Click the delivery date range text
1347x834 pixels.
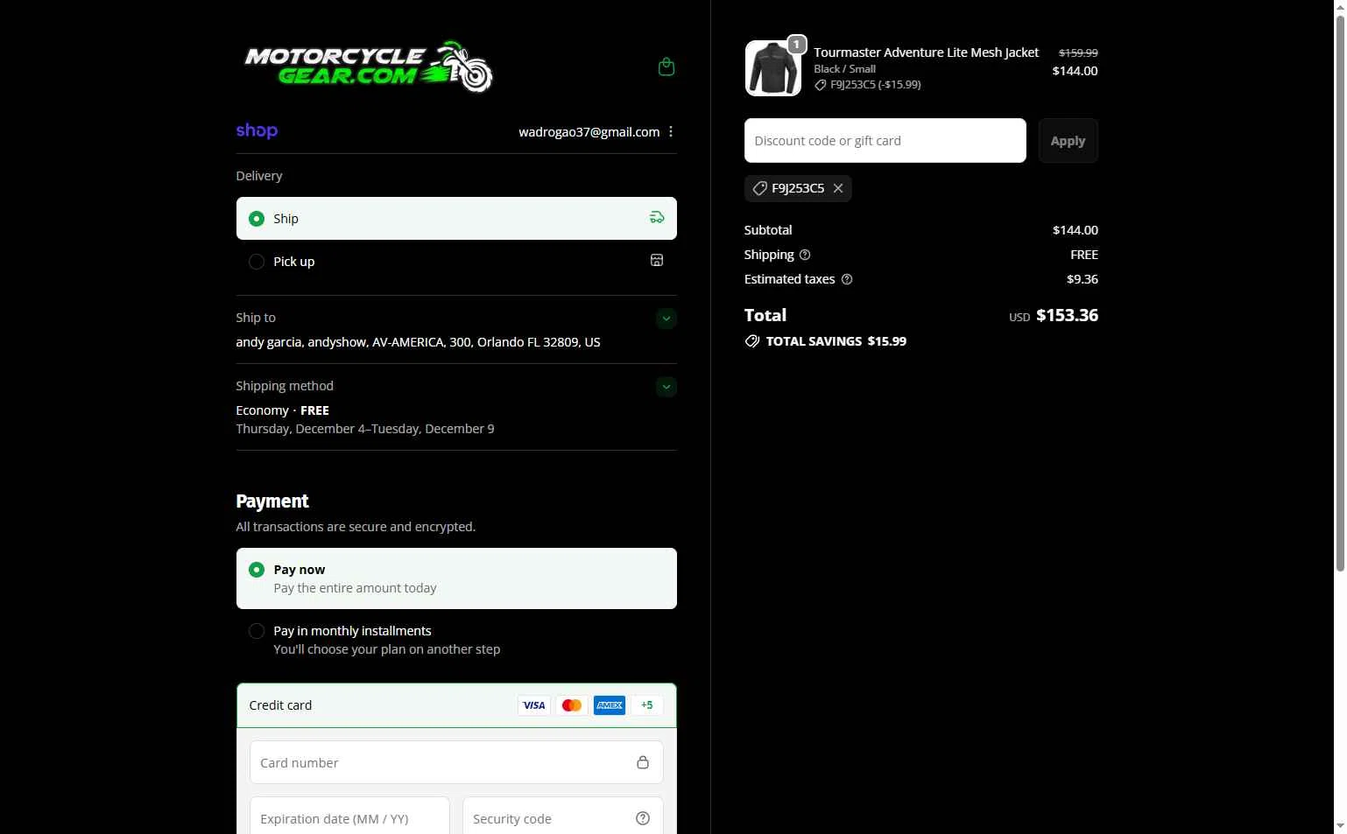point(364,429)
